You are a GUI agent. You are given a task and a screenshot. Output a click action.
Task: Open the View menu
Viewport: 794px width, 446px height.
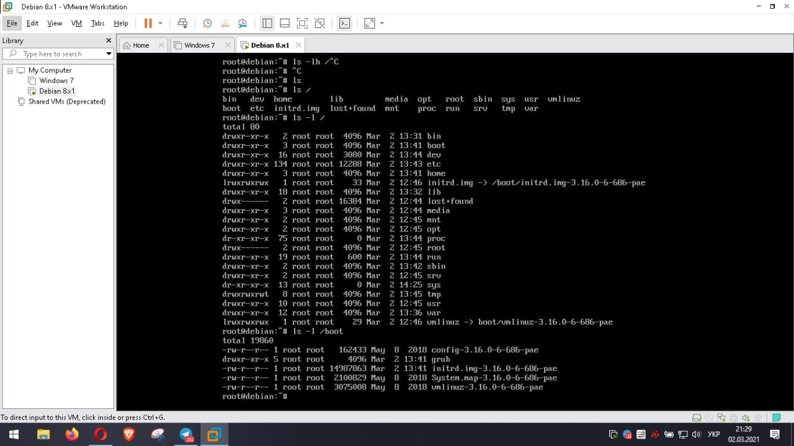[x=55, y=23]
